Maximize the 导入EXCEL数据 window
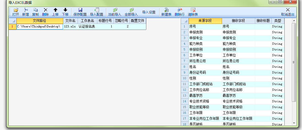Viewport: 302px width, 130px height. click(x=280, y=2)
